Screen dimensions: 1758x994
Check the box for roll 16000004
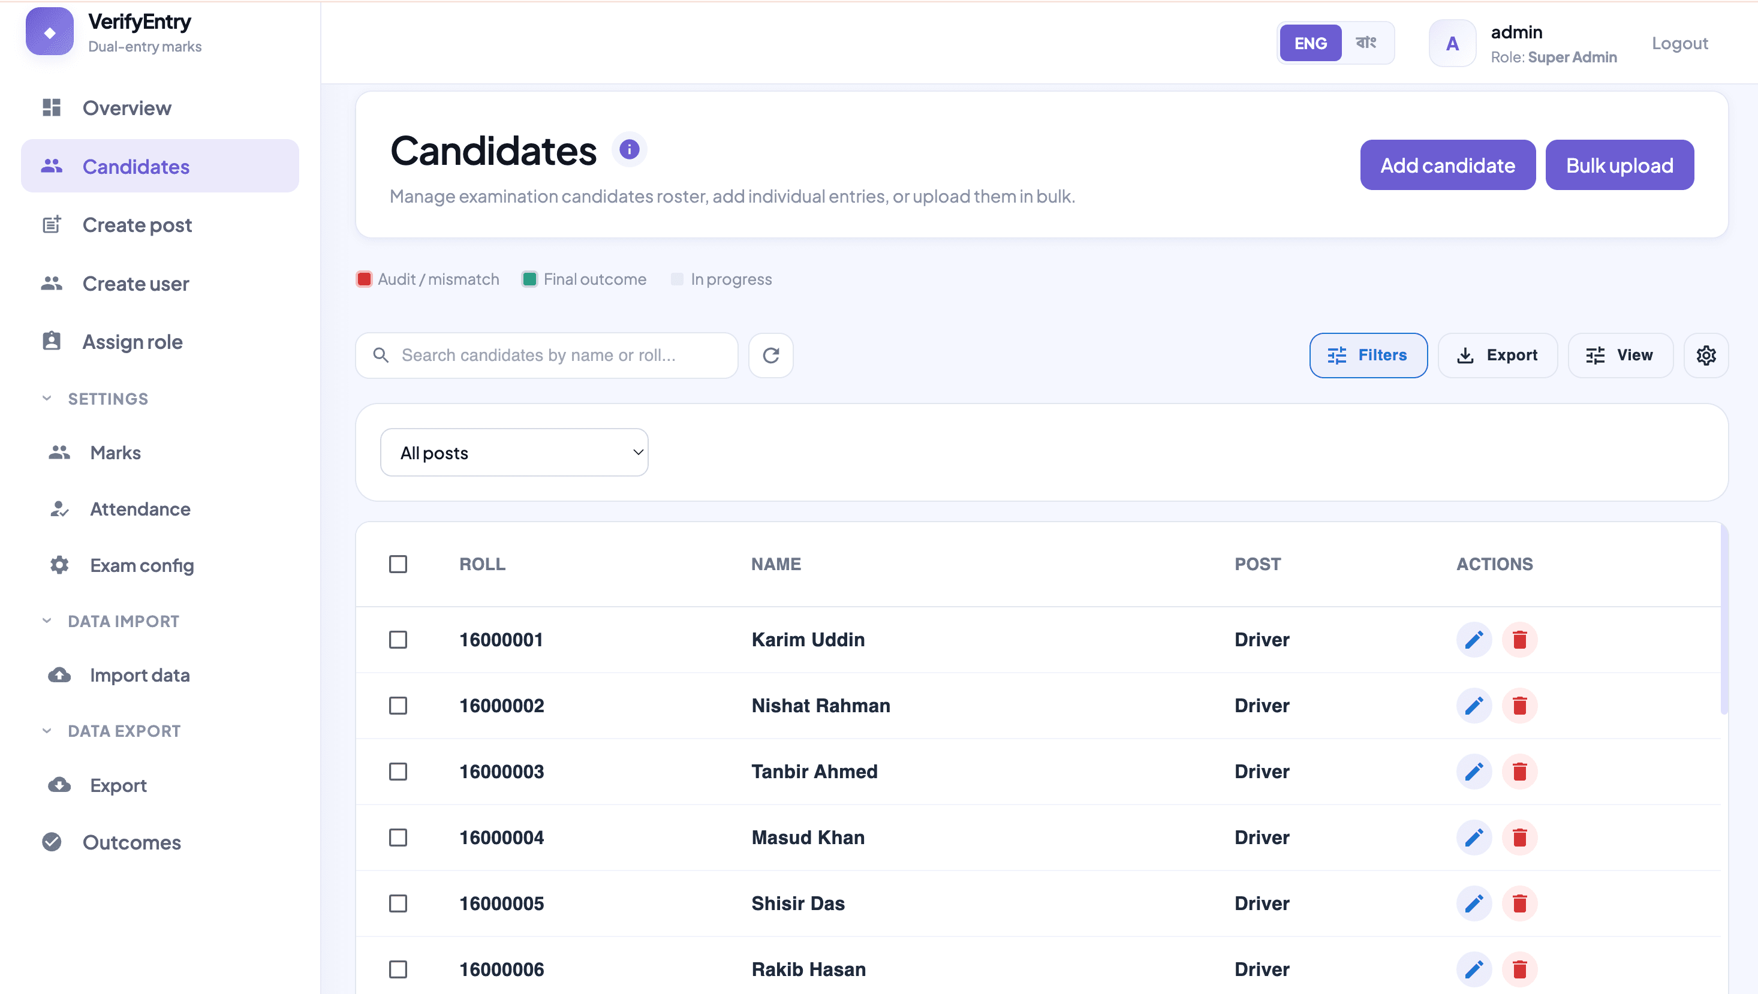pyautogui.click(x=398, y=838)
